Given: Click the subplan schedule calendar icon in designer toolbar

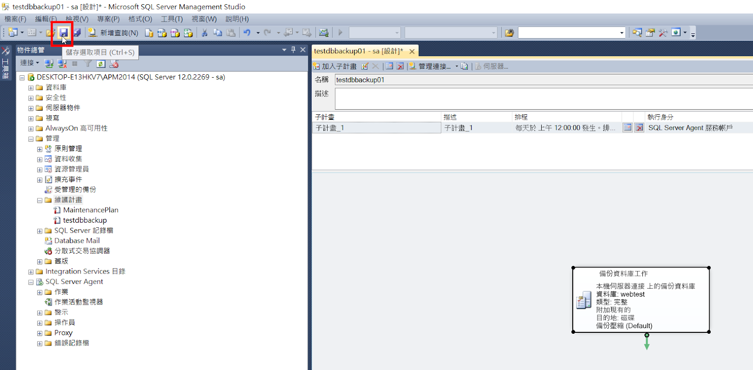Looking at the screenshot, I should (x=389, y=66).
